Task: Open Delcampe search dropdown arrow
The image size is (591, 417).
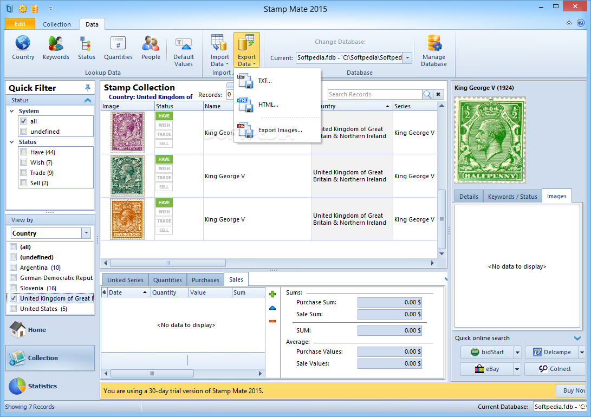Action: [x=582, y=352]
